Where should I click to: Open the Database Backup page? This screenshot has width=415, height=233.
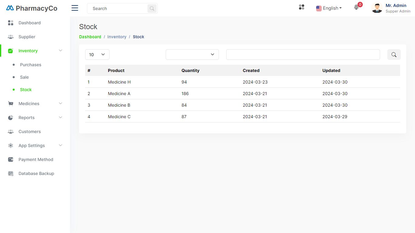pyautogui.click(x=36, y=173)
